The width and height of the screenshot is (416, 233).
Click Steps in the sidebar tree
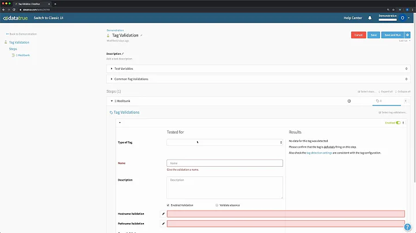(x=13, y=48)
